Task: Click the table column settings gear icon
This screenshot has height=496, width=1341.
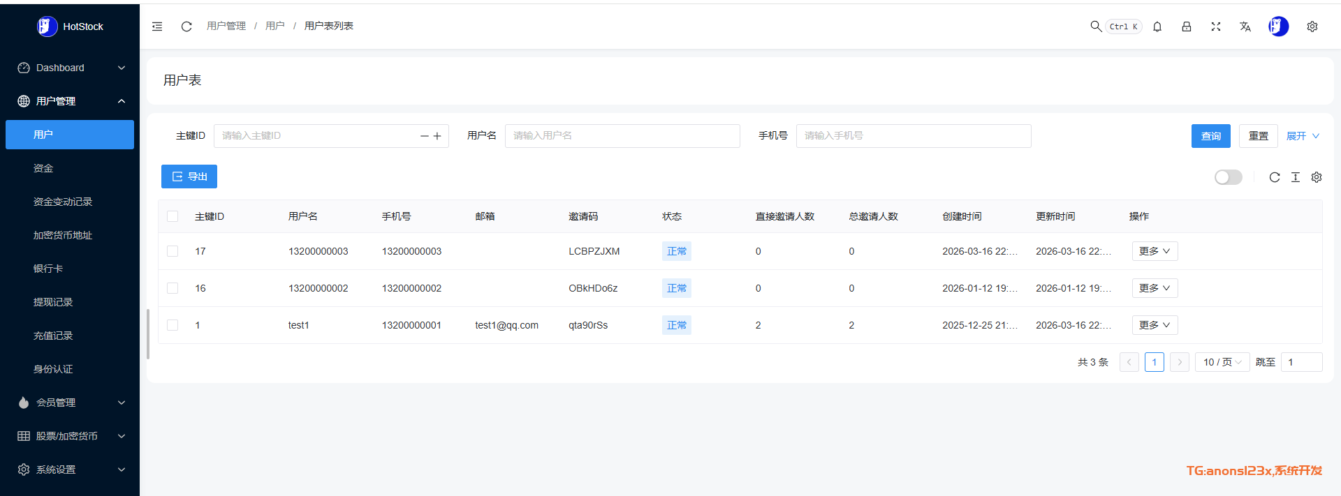Action: click(x=1317, y=177)
